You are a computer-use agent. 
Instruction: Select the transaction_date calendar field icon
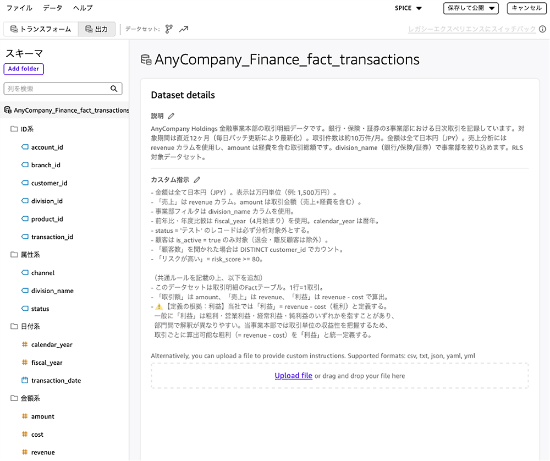click(25, 380)
